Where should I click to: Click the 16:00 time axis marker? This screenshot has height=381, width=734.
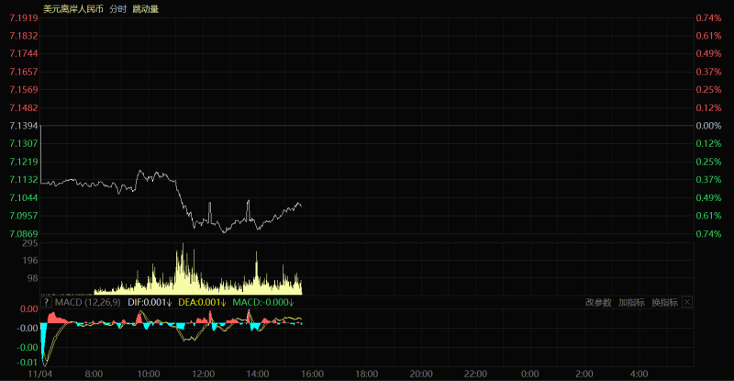312,374
